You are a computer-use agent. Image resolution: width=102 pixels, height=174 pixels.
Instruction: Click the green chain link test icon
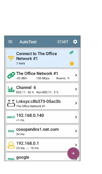11,75
